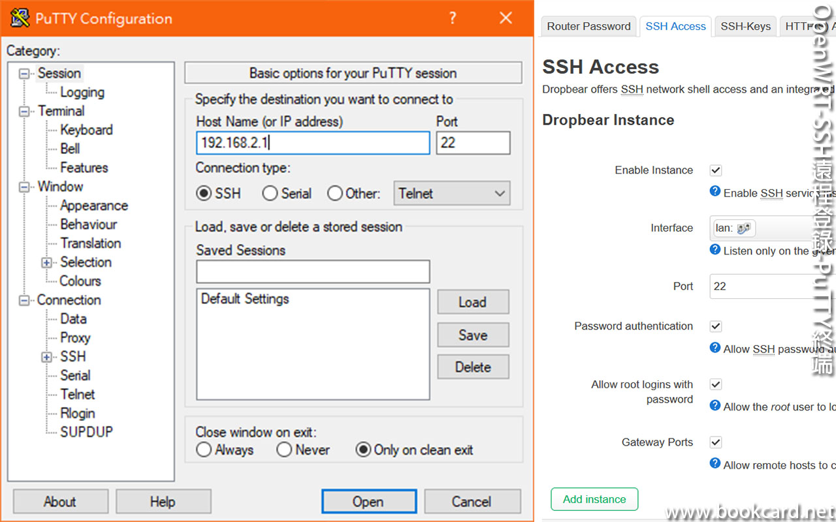The width and height of the screenshot is (836, 522).
Task: Toggle the Password authentication checkbox
Action: pos(716,326)
